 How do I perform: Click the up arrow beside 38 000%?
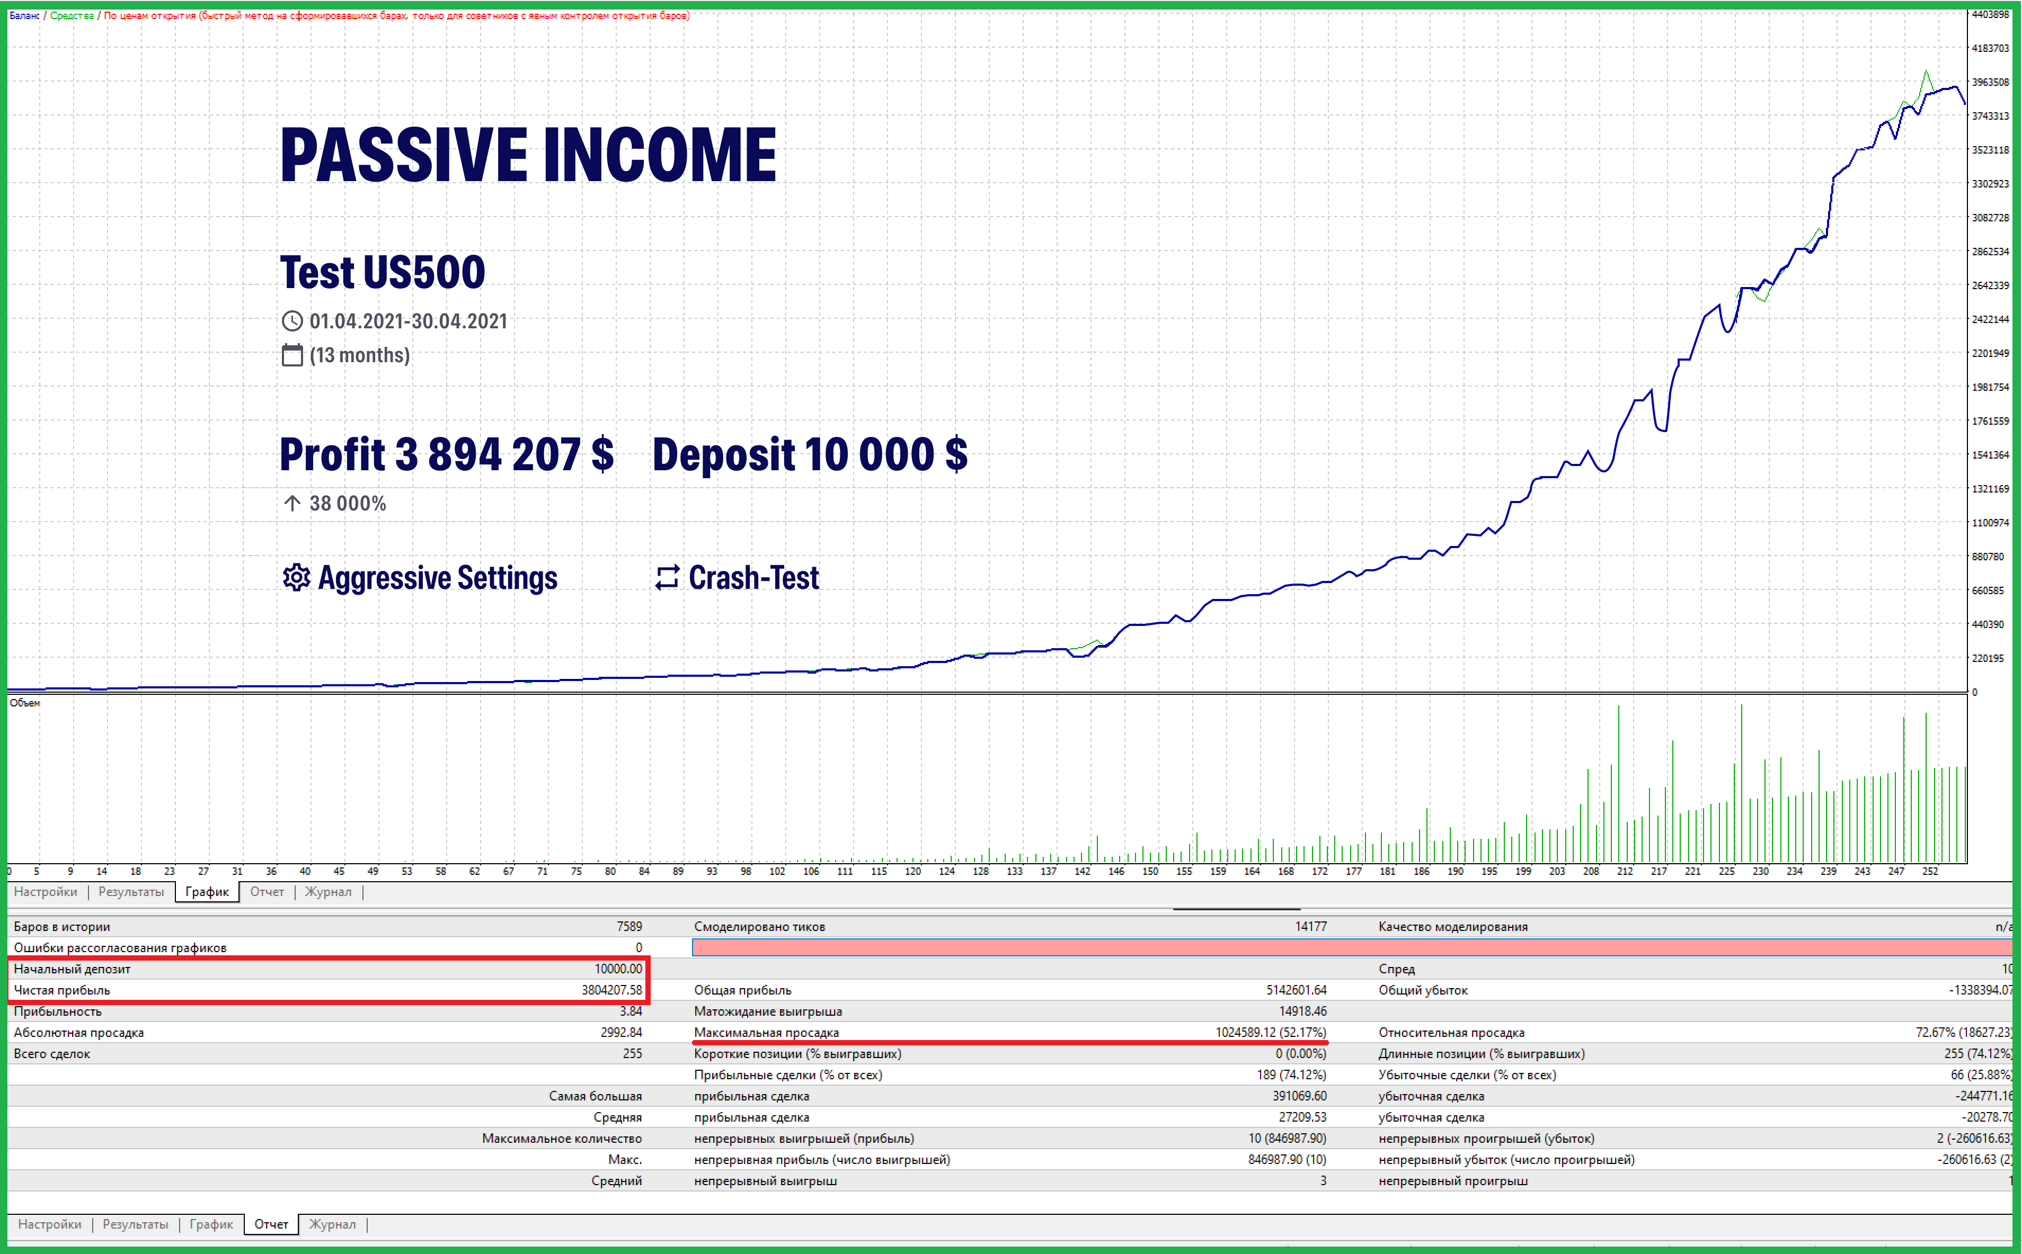point(292,503)
